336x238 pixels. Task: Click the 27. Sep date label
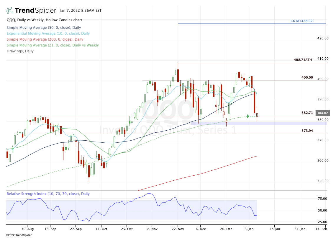(76, 229)
